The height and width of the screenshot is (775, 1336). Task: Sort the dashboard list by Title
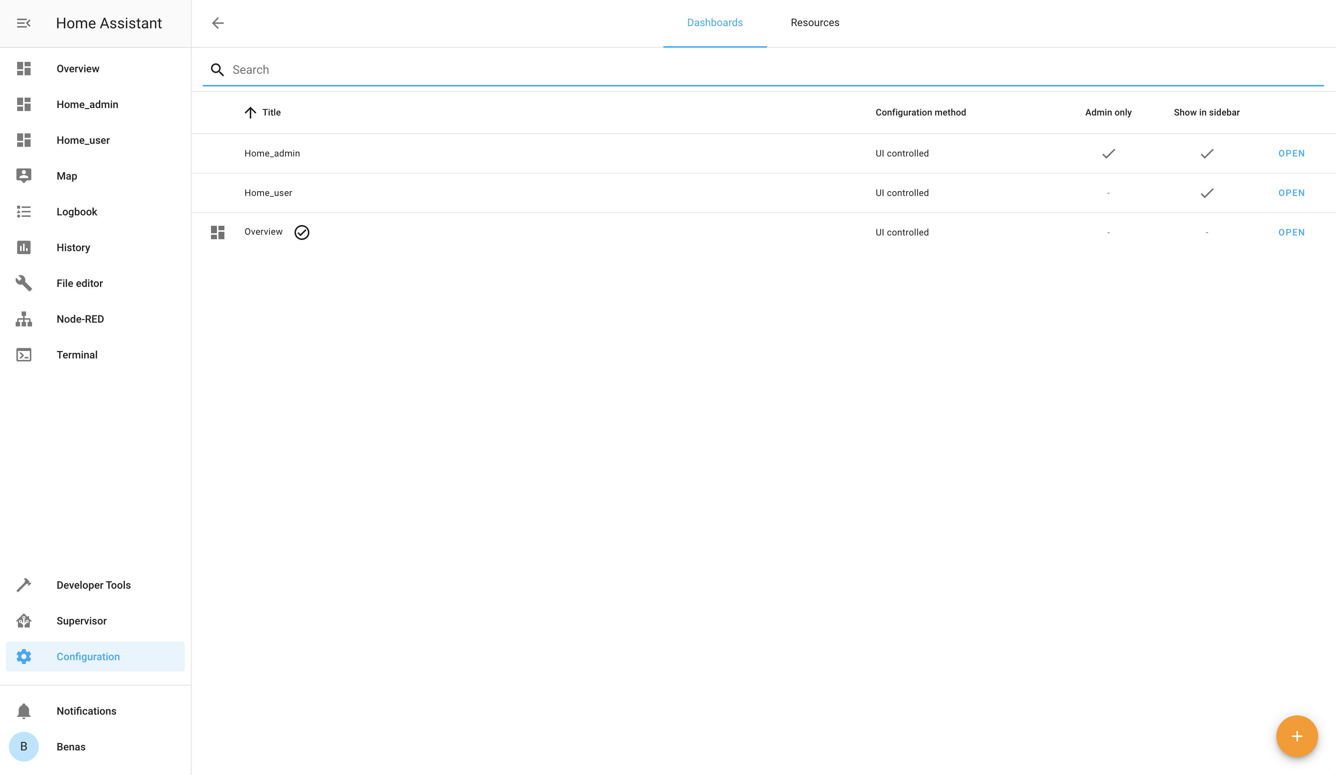[262, 113]
